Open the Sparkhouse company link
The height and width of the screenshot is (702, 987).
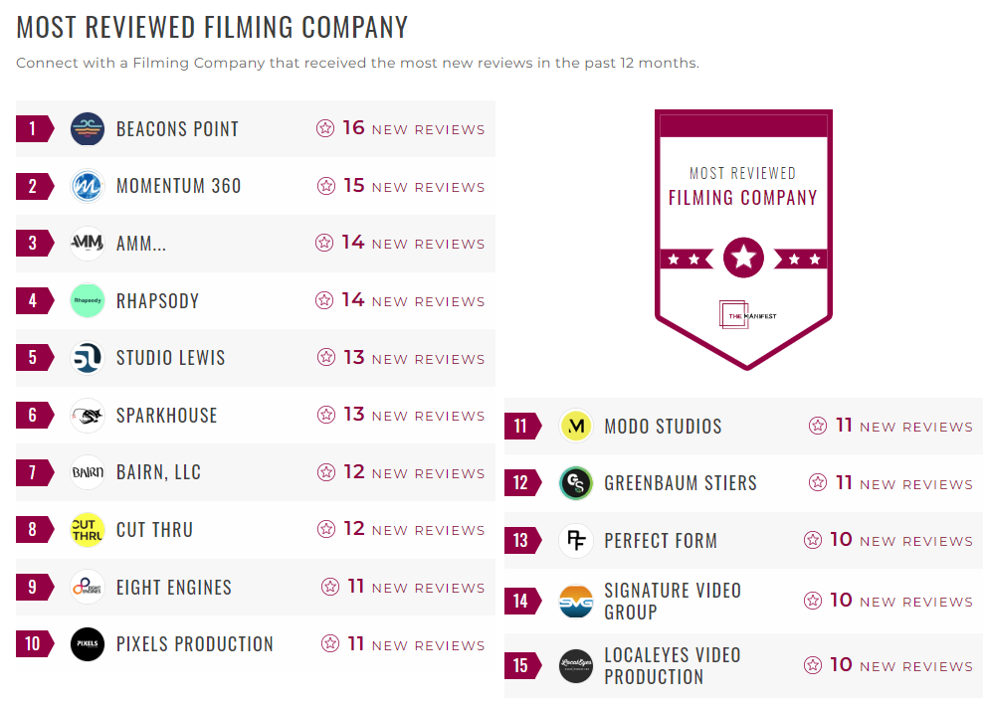point(166,416)
